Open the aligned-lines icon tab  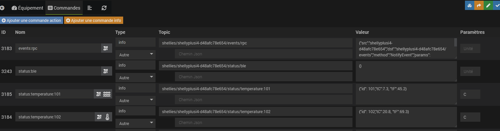click(90, 8)
